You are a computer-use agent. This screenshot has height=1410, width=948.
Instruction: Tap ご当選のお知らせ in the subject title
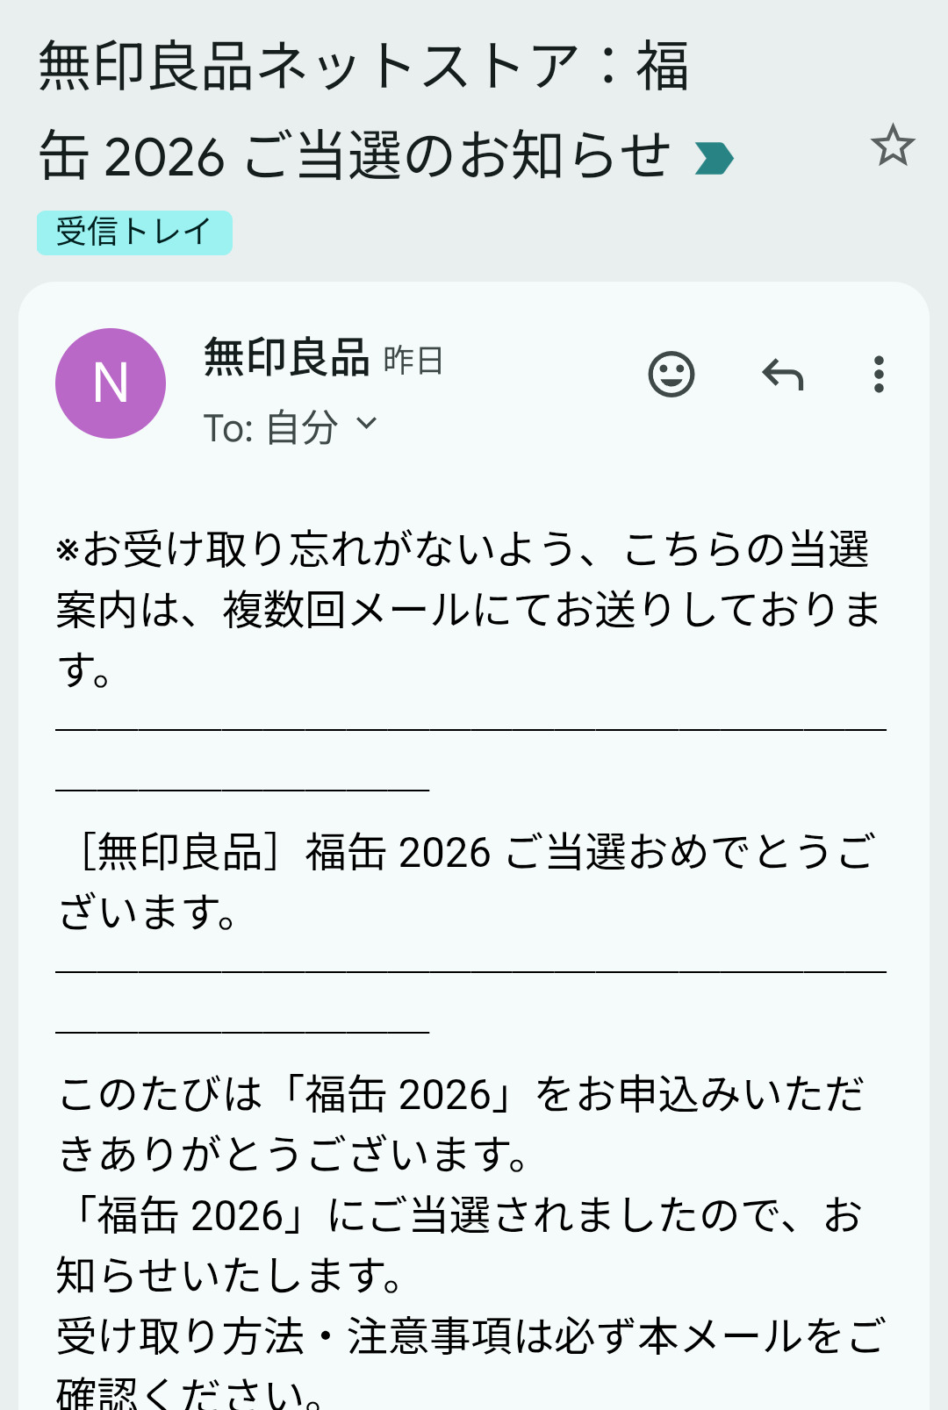[x=456, y=157]
